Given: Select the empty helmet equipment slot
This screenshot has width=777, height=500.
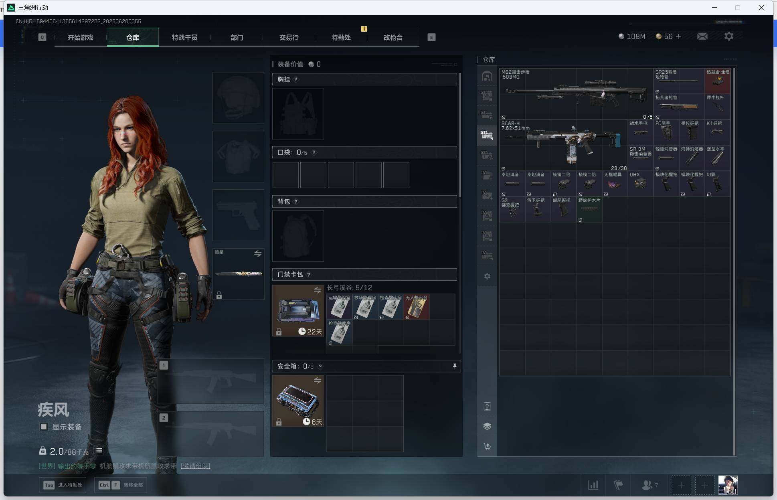Looking at the screenshot, I should coord(238,97).
